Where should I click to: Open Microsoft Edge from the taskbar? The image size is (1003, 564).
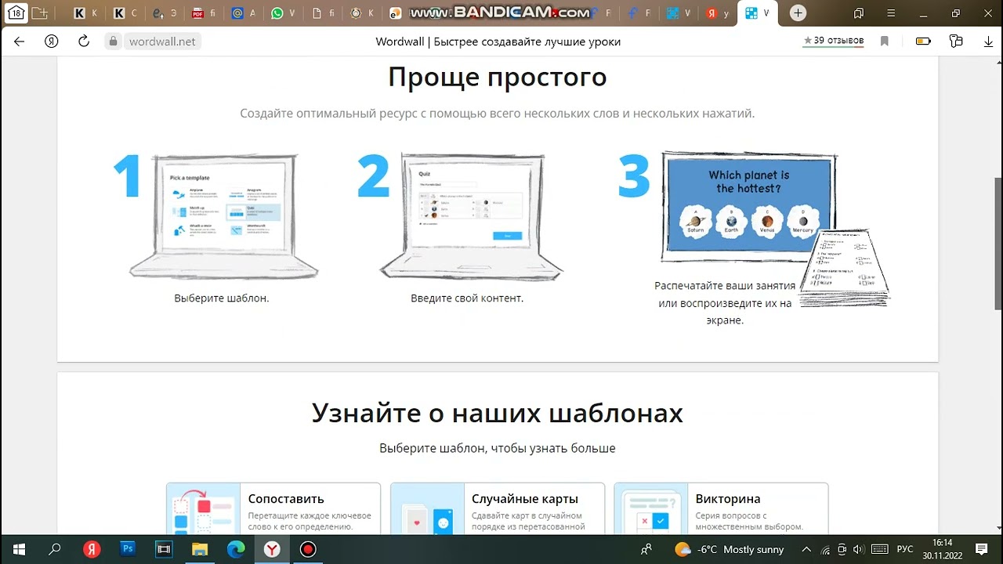[x=236, y=549]
